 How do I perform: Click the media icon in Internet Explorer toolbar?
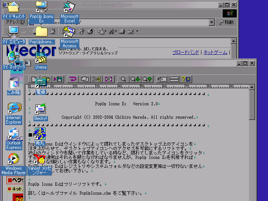coord(82,31)
